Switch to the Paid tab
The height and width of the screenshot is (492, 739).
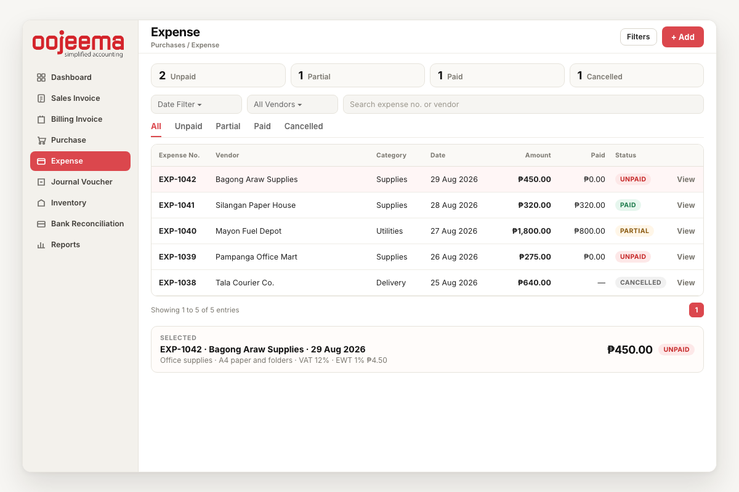coord(262,126)
